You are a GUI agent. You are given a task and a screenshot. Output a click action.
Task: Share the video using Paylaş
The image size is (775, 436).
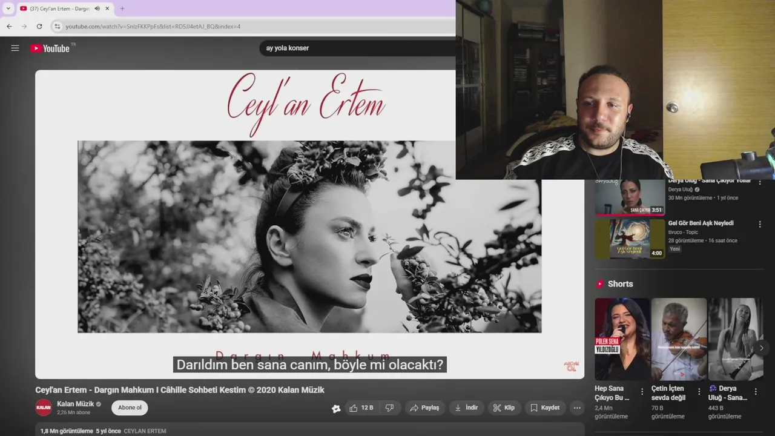(424, 408)
